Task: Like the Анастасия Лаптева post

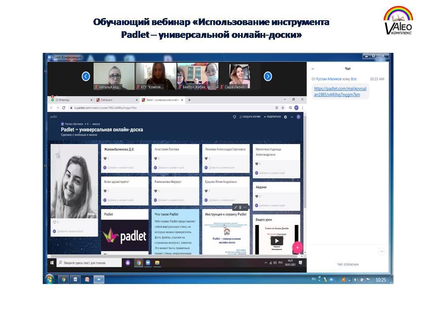Action: [x=156, y=158]
